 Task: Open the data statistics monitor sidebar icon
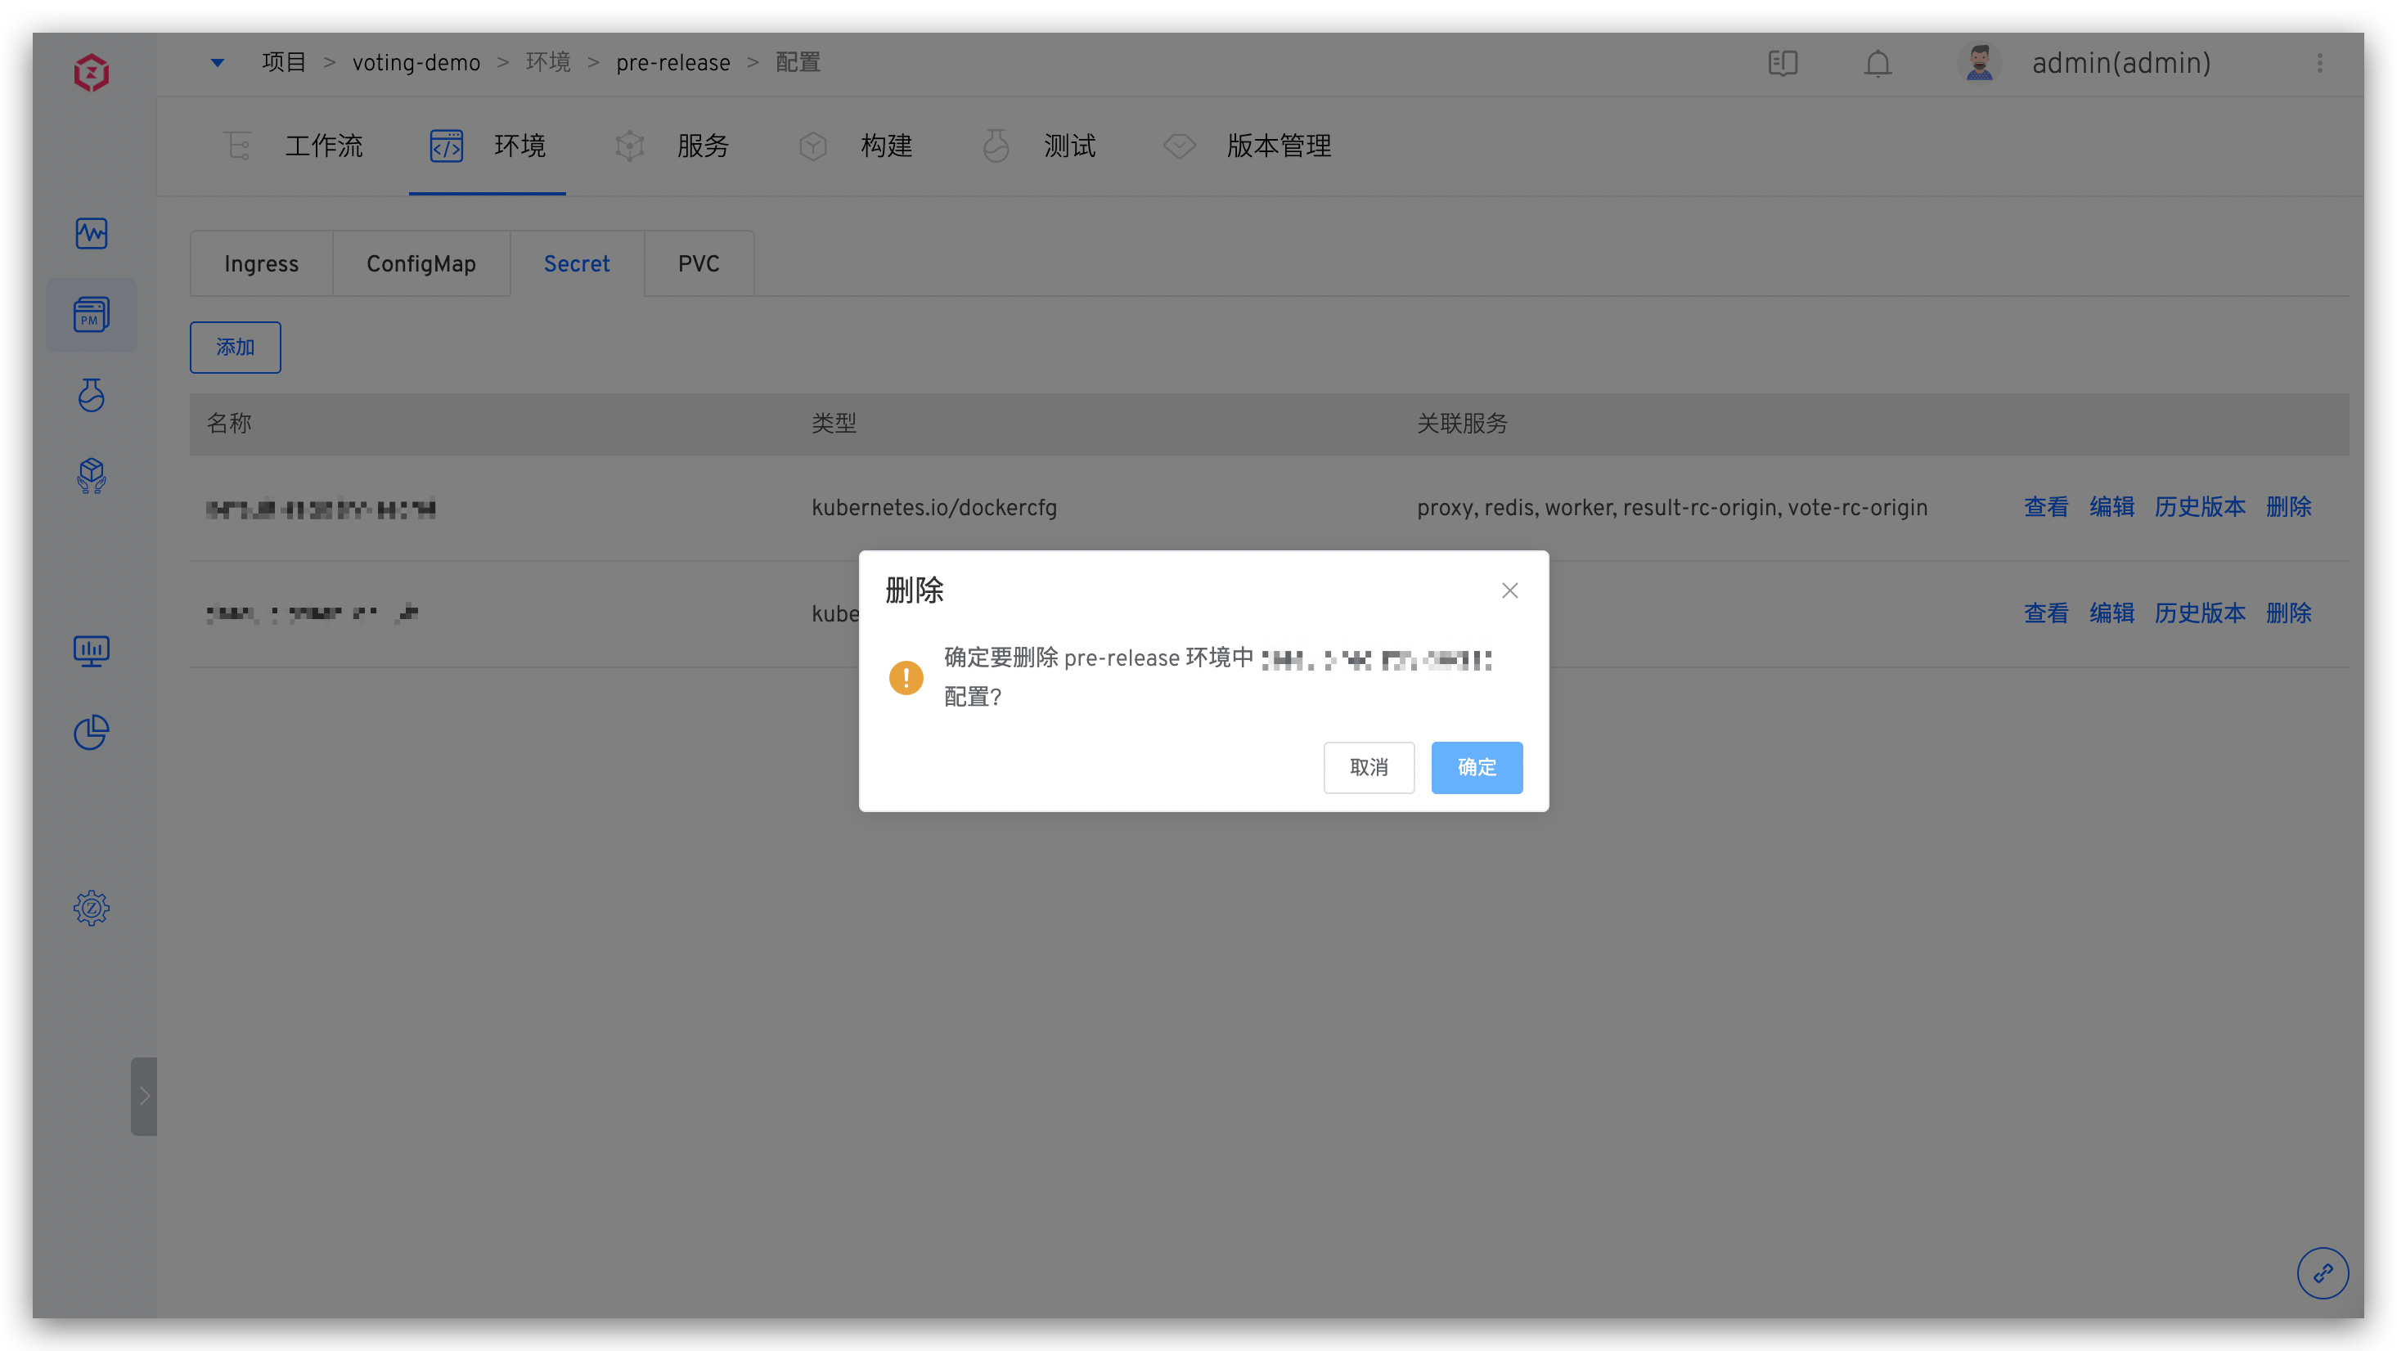click(91, 650)
